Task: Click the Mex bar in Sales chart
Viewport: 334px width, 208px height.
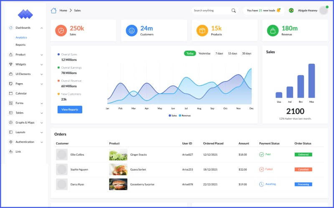Action: click(x=311, y=81)
